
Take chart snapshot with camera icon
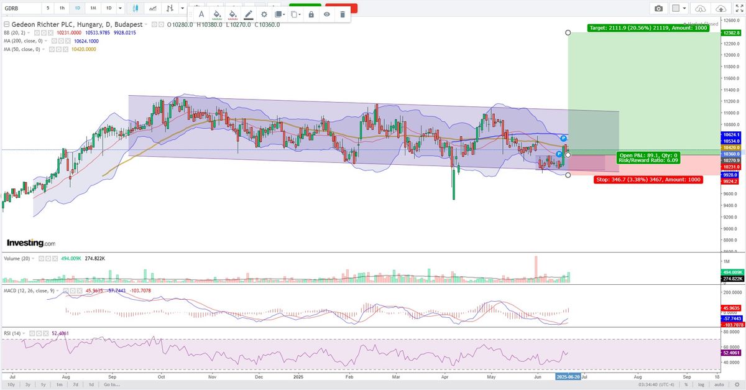(658, 9)
